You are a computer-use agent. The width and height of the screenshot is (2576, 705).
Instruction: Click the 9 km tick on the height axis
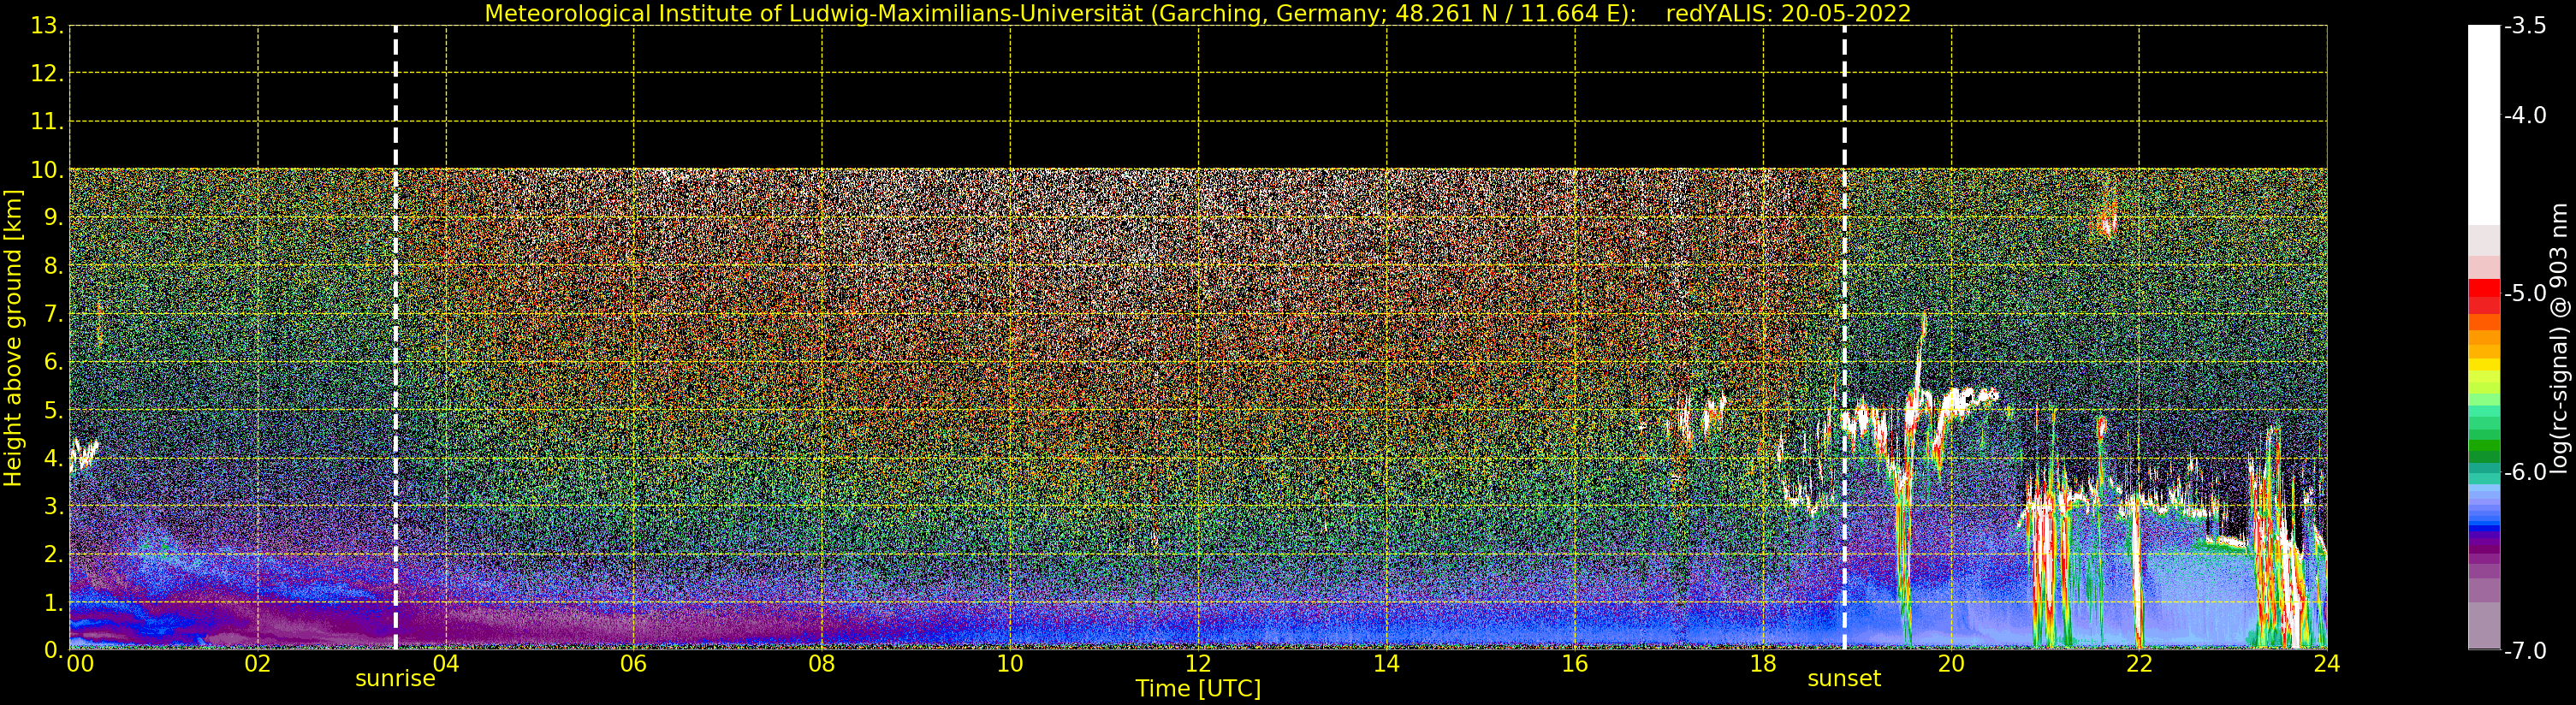coord(52,218)
